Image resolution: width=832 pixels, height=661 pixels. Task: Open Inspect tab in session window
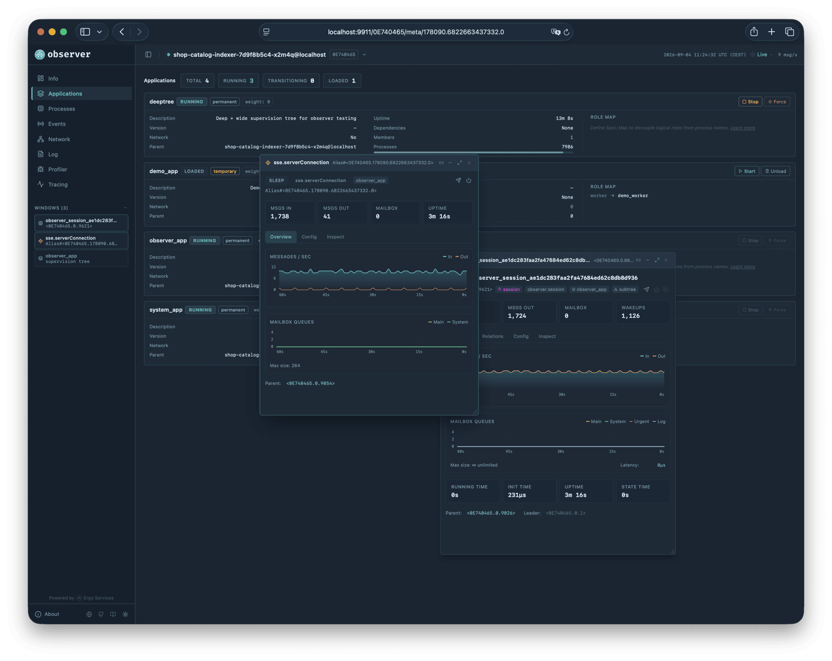click(x=547, y=336)
